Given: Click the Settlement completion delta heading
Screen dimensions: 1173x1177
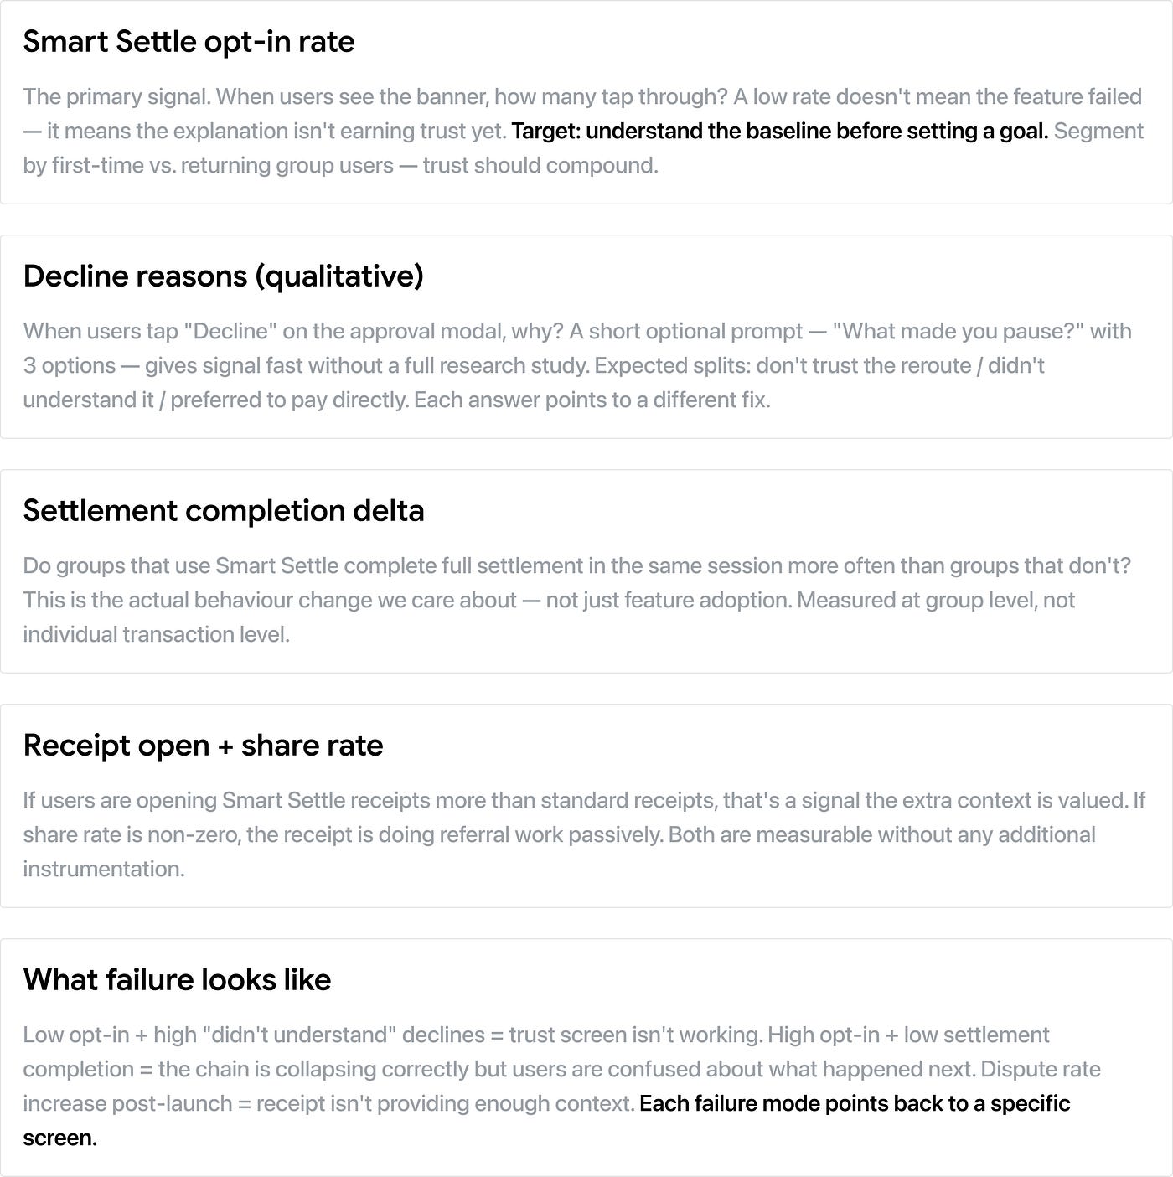Looking at the screenshot, I should click(224, 510).
